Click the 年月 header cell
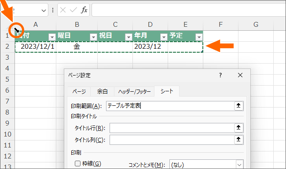 (x=150, y=36)
